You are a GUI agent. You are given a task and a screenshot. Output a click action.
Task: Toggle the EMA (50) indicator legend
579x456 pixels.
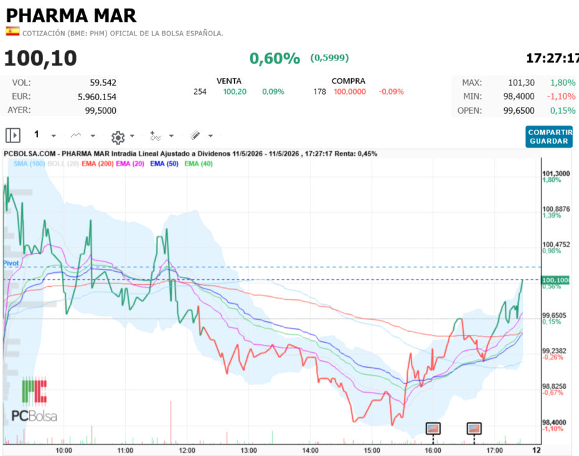(x=164, y=164)
